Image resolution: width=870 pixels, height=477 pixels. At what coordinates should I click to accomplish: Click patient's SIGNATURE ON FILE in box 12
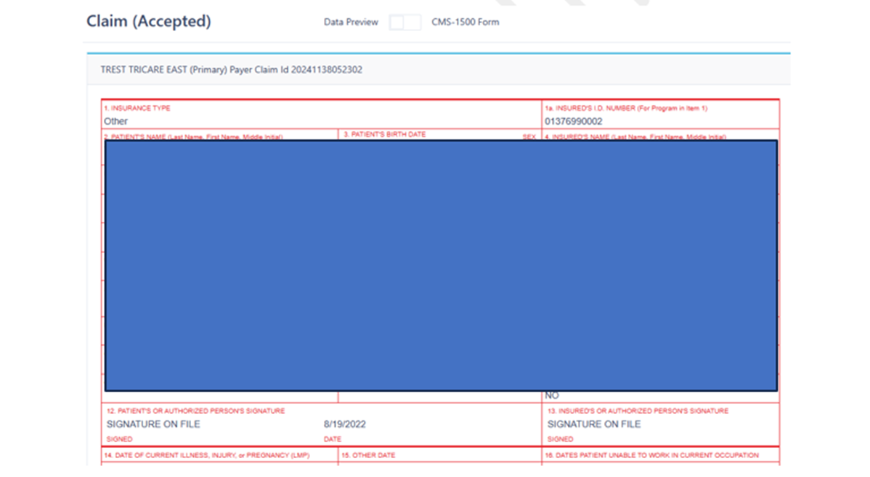153,424
